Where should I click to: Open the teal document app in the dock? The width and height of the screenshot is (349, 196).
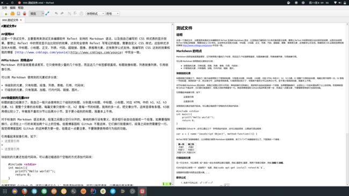[x=34, y=191]
